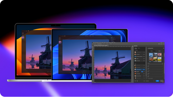Image resolution: width=173 pixels, height=97 pixels.
Task: Choose the green meadow preset thumbnail
Action: 159,59
